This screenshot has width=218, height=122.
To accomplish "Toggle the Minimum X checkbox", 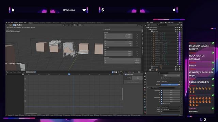I will click(161, 90).
